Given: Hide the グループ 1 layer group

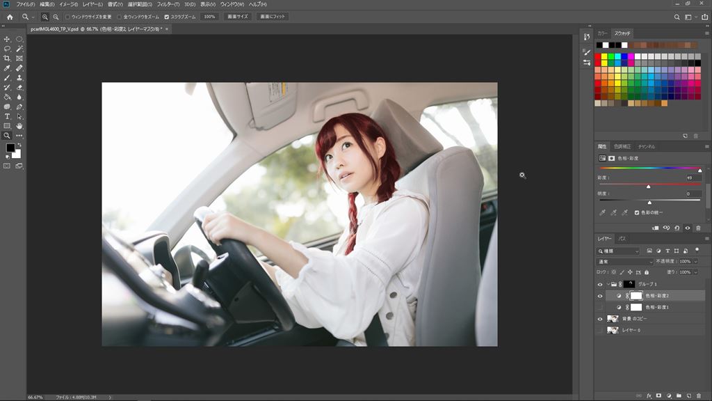Looking at the screenshot, I should (x=600, y=284).
